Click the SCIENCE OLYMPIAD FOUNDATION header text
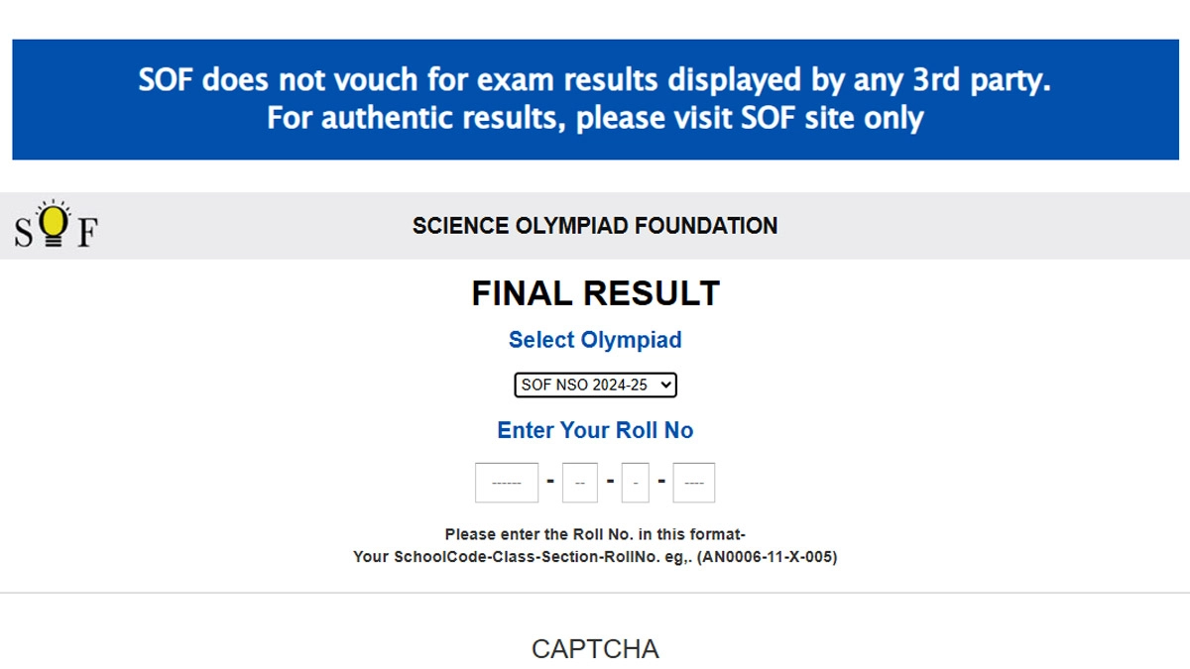Viewport: 1190px width, 669px height. 595,225
